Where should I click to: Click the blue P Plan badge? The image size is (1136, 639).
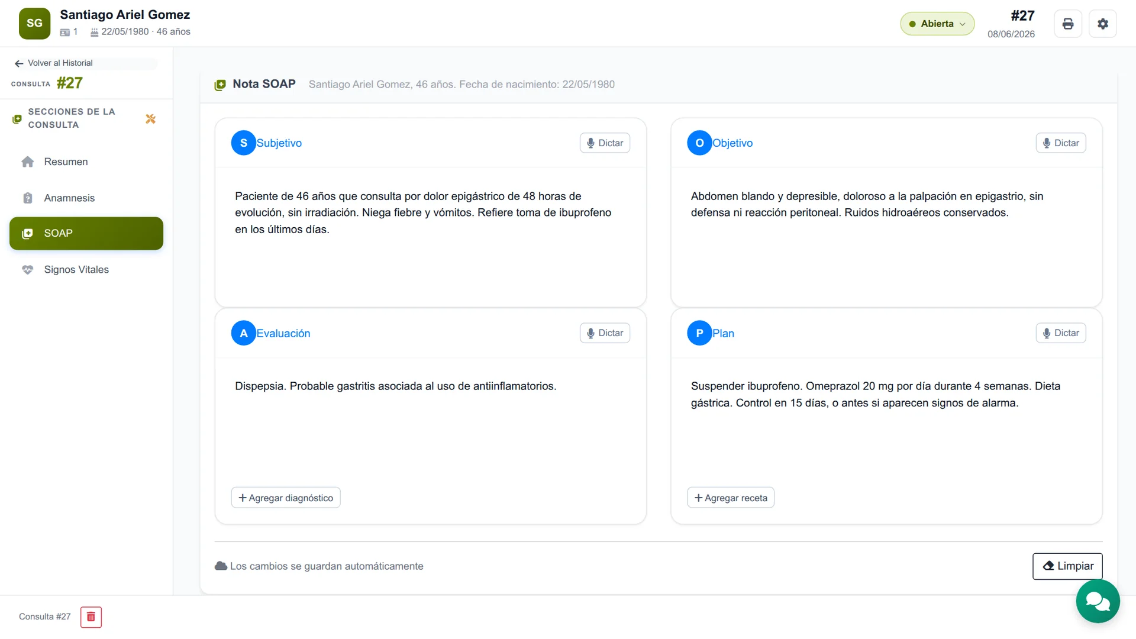699,333
